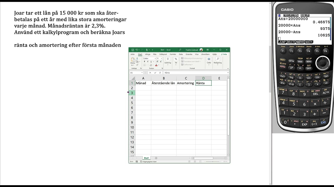Switch to the Data tab
The width and height of the screenshot is (334, 187).
(181, 54)
